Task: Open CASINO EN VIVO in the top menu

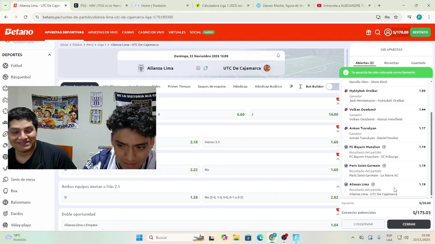Action: (151, 32)
